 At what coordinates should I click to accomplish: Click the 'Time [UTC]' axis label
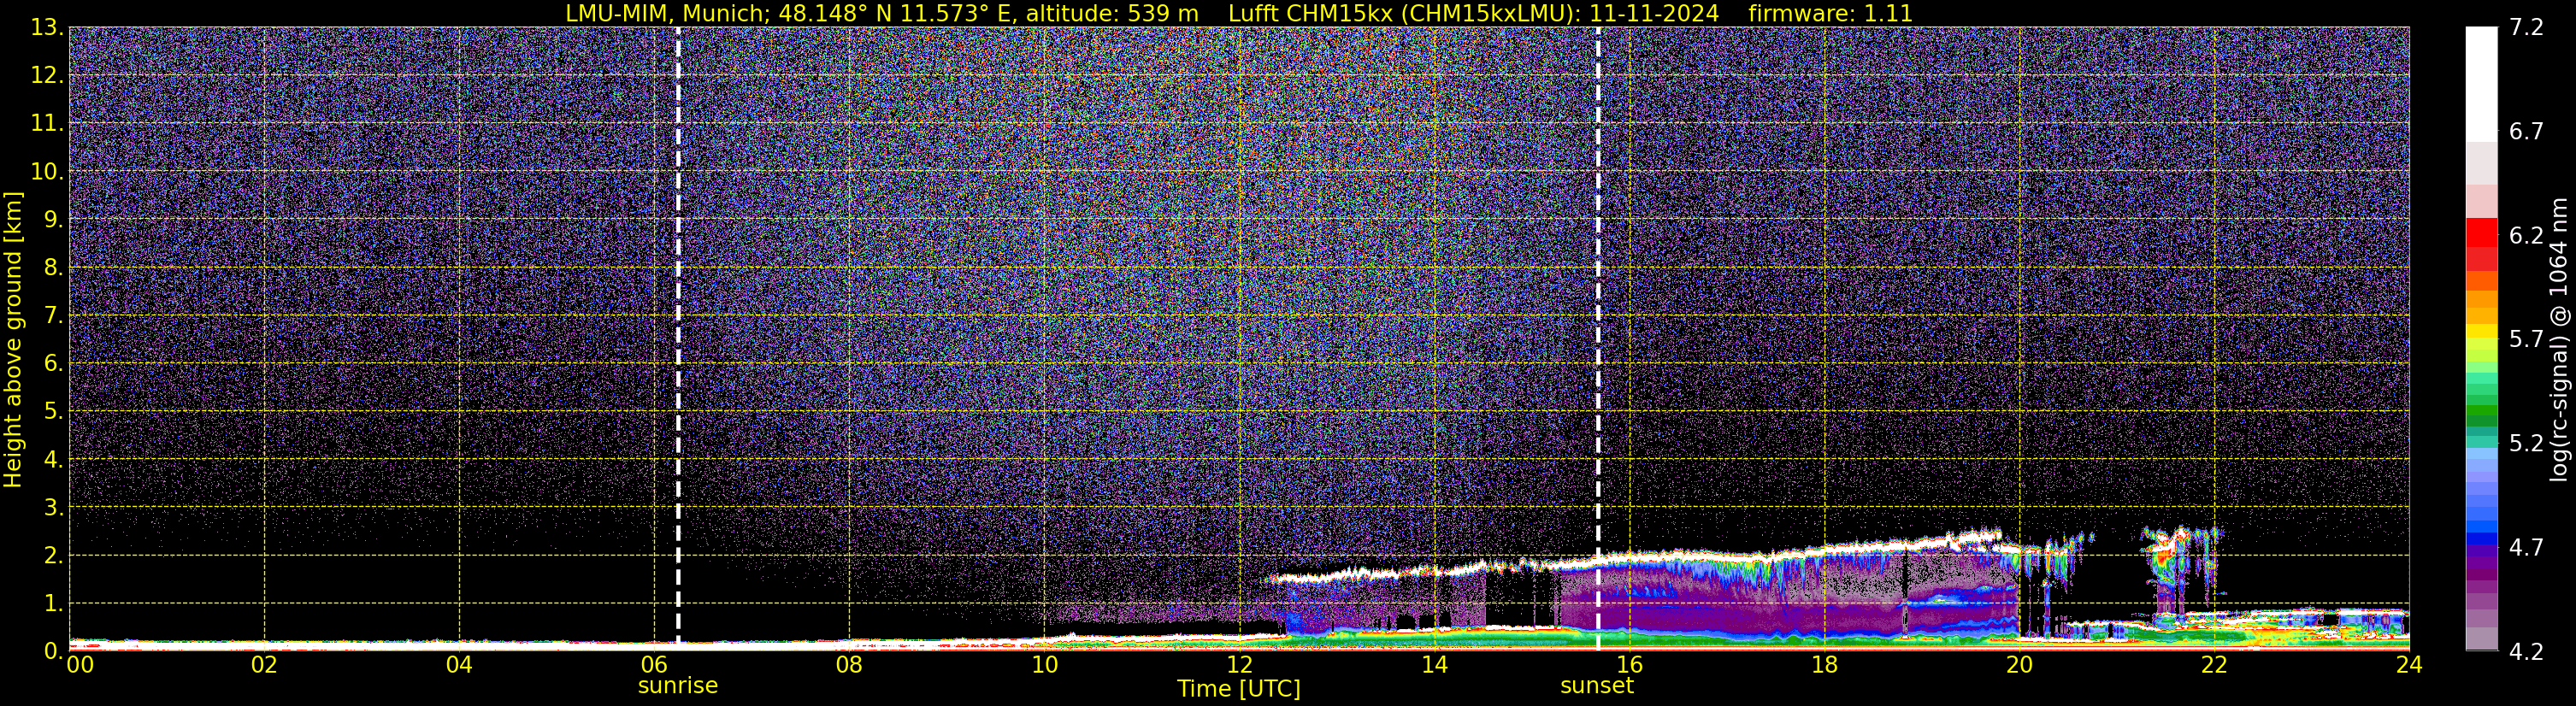click(x=1239, y=689)
